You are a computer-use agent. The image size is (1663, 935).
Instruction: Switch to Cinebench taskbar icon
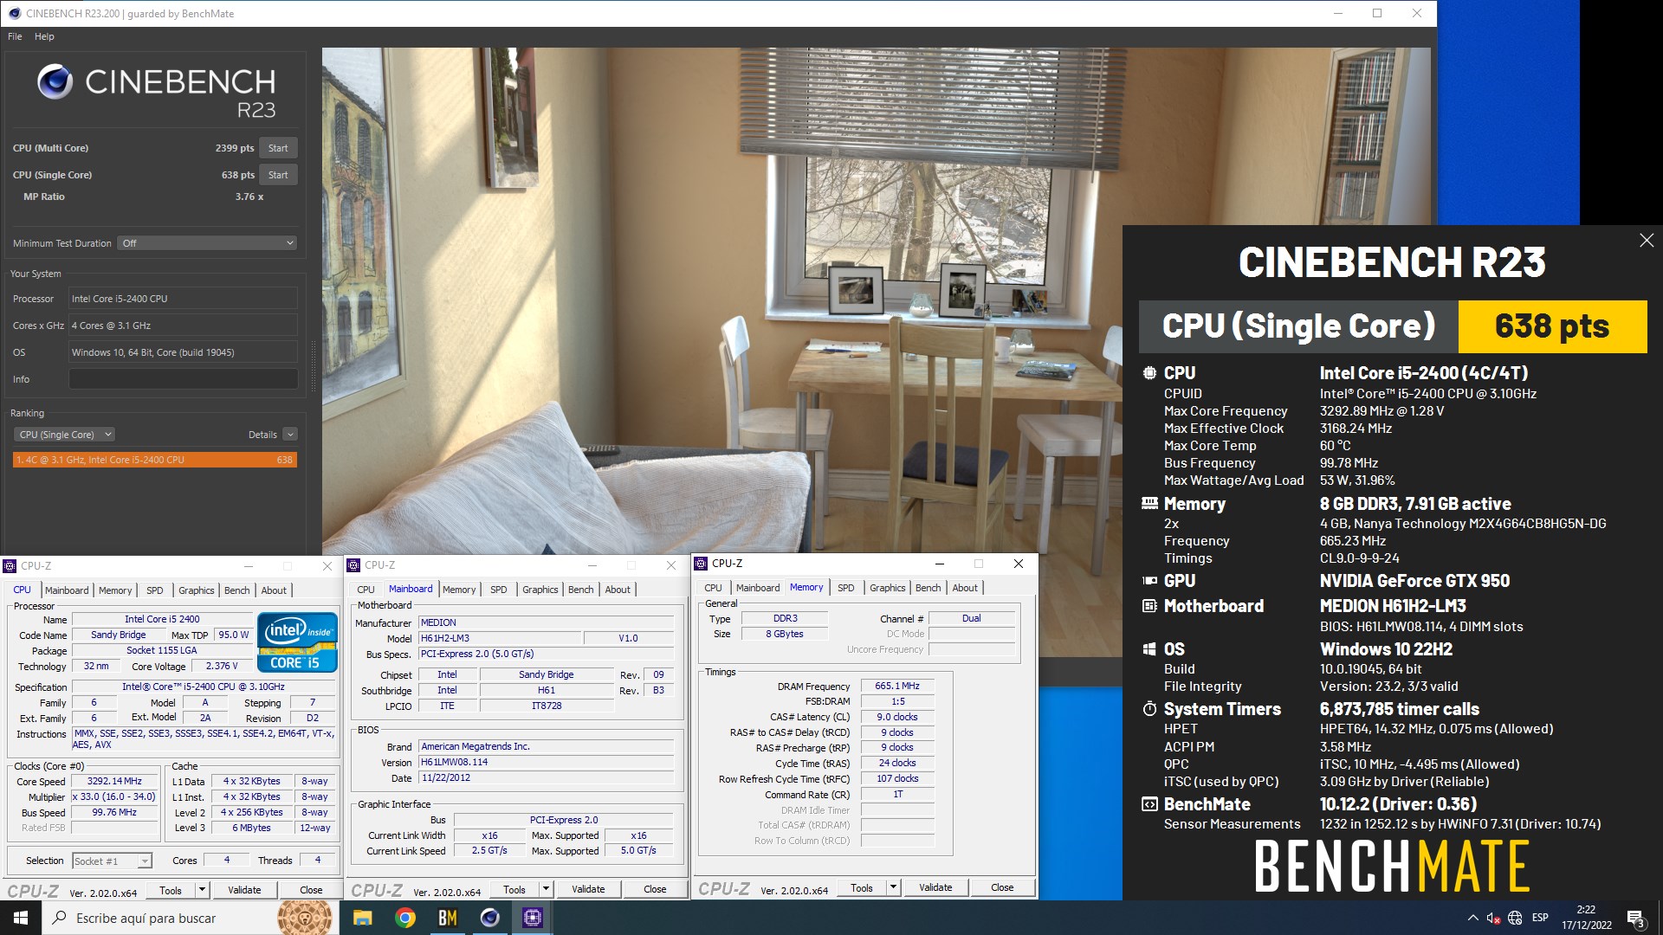click(x=489, y=918)
